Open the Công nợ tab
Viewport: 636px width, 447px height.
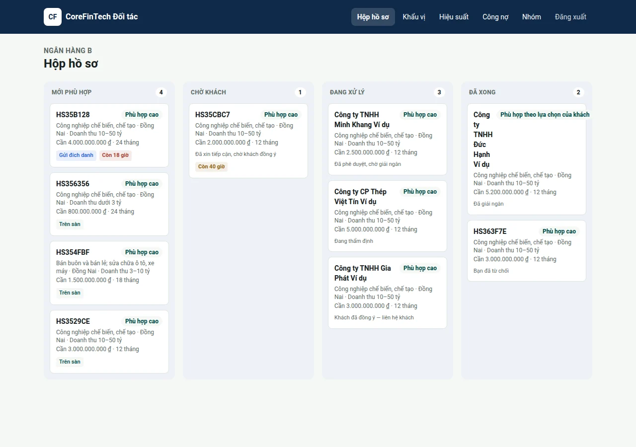coord(495,17)
